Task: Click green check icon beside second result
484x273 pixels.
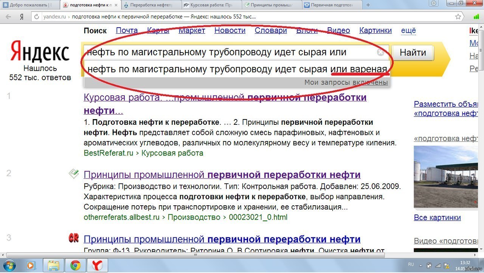Action: point(74,174)
